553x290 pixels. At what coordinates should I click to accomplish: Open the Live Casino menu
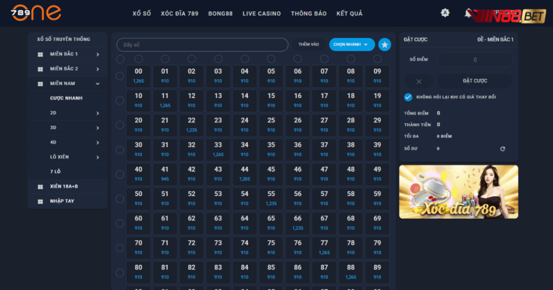pos(261,13)
